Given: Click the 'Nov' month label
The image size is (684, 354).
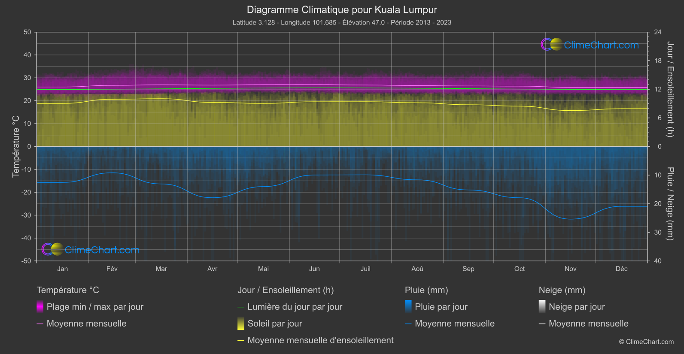Looking at the screenshot, I should tap(571, 269).
